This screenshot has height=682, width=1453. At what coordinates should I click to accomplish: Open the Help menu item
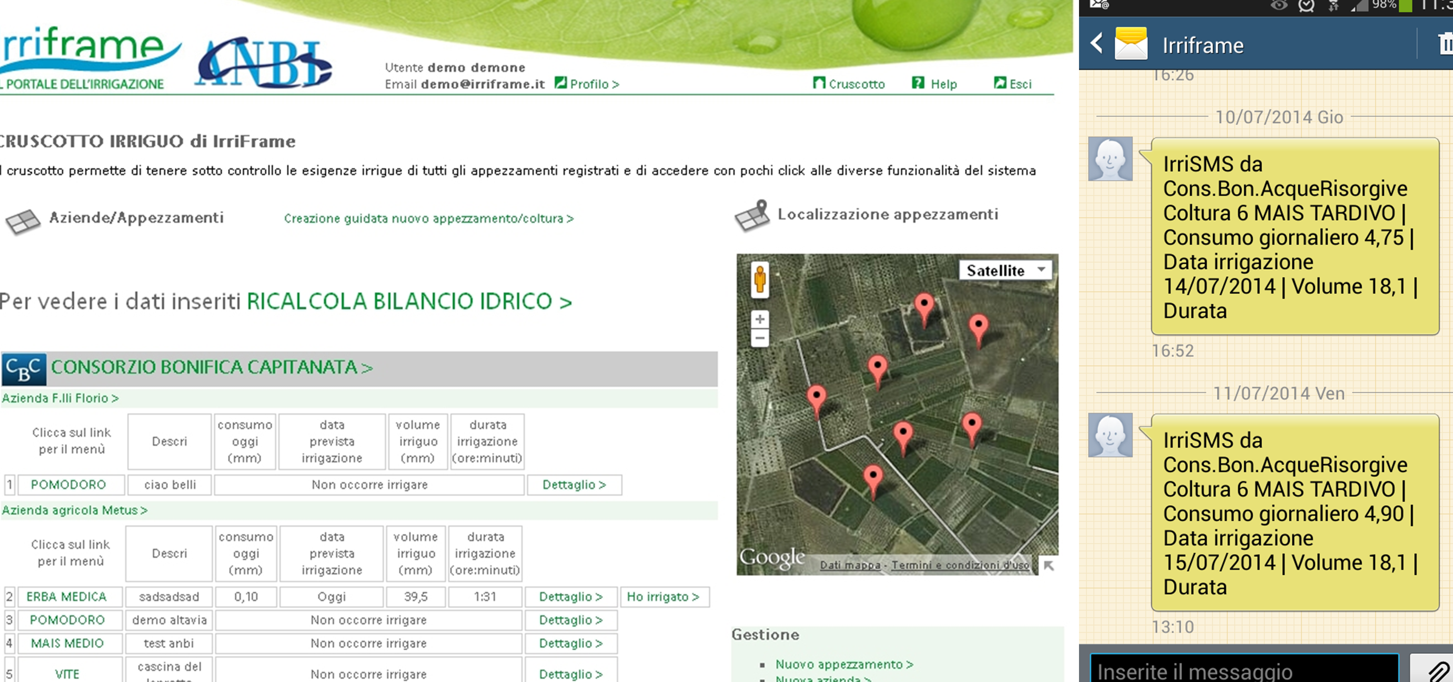point(935,84)
